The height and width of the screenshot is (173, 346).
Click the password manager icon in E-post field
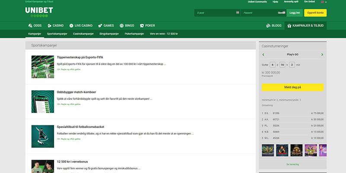click(237, 13)
